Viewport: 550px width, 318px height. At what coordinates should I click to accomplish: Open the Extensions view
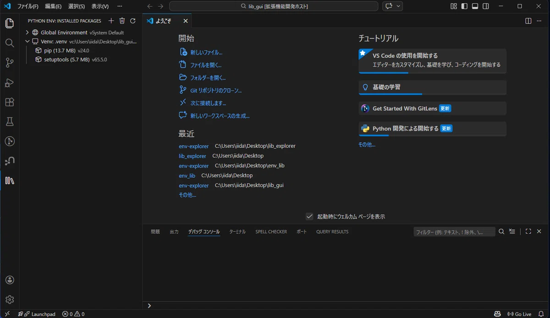pyautogui.click(x=10, y=102)
